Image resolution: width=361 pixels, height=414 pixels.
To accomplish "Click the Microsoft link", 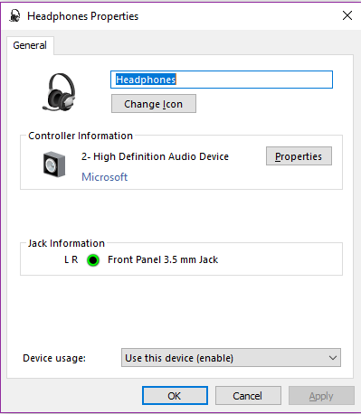I will coord(105,177).
